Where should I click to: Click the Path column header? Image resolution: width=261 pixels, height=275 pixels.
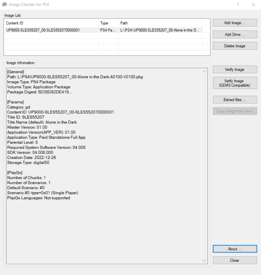[160, 23]
